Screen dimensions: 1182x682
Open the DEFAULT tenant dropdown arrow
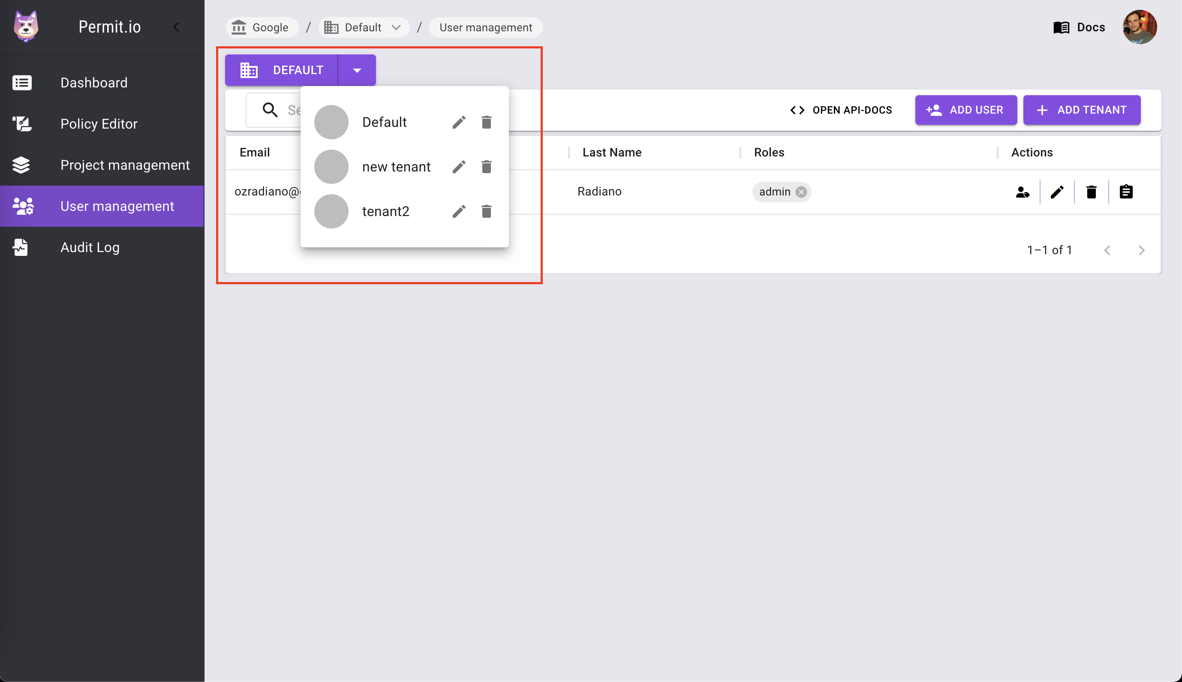pyautogui.click(x=357, y=70)
